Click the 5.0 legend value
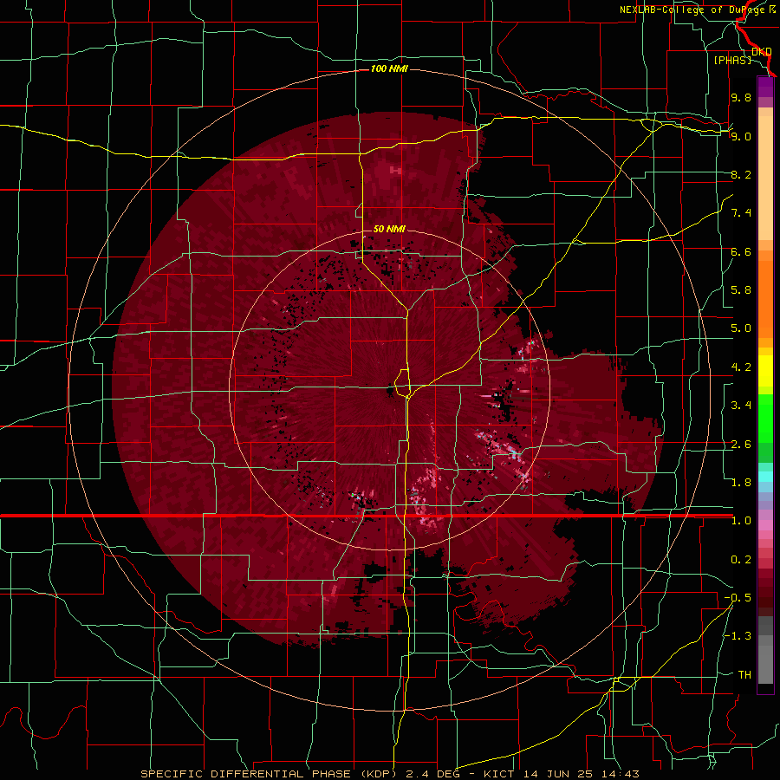The image size is (780, 780). point(741,328)
